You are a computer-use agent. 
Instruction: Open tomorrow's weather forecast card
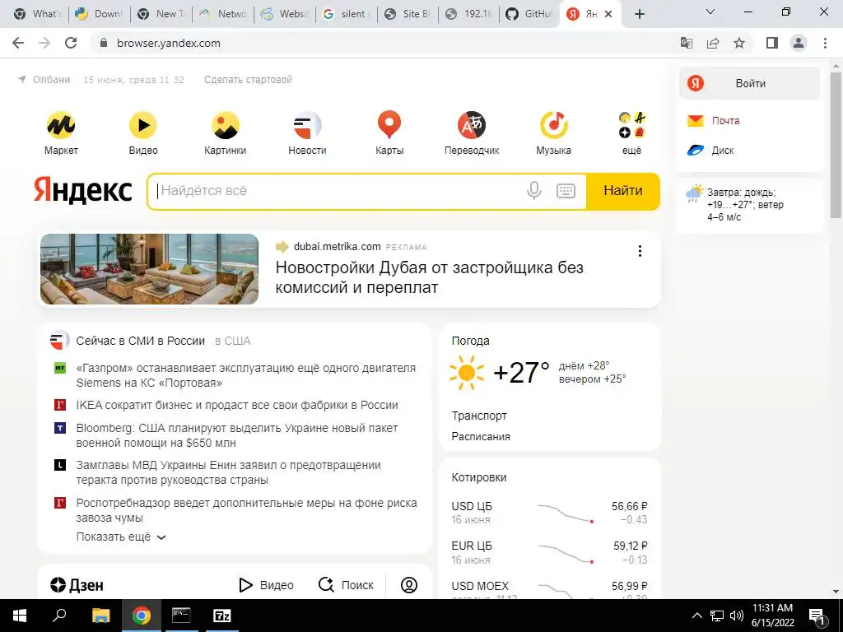[750, 205]
